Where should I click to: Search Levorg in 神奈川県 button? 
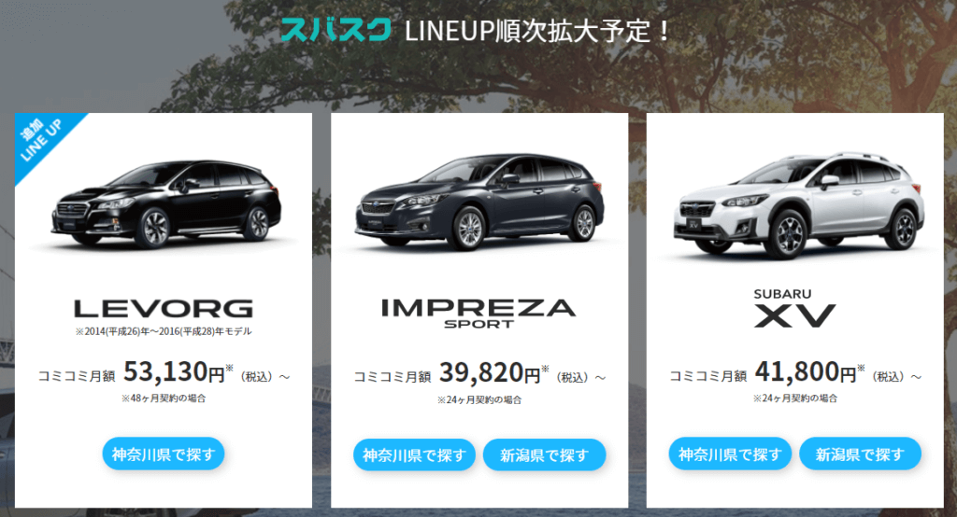click(x=164, y=454)
